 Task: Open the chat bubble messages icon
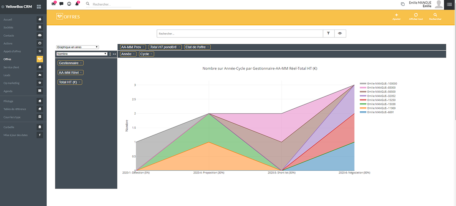[62, 4]
